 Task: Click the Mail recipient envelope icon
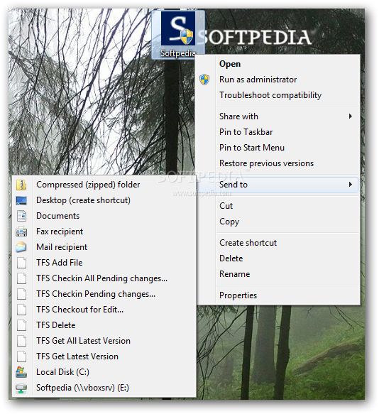click(21, 247)
